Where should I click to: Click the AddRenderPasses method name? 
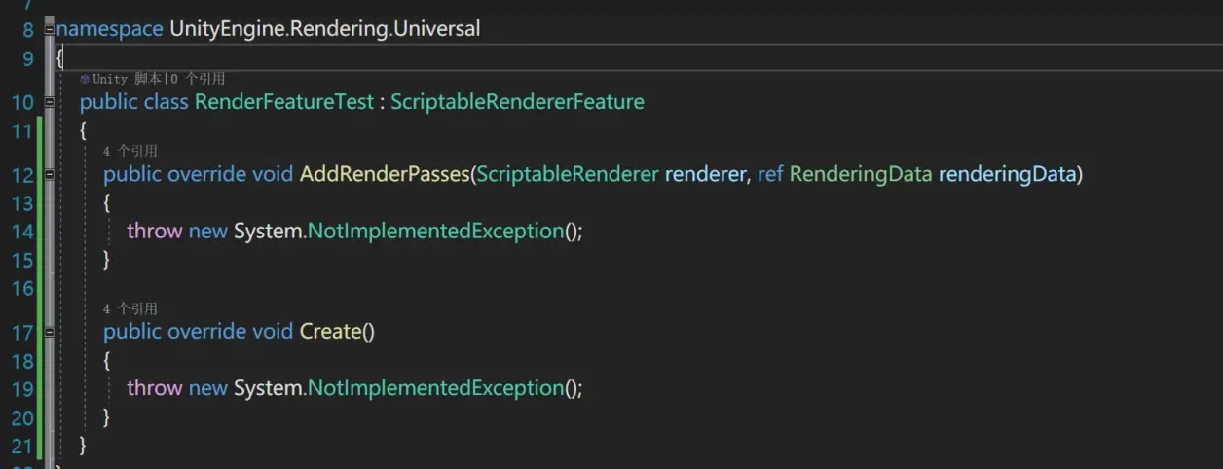tap(385, 175)
